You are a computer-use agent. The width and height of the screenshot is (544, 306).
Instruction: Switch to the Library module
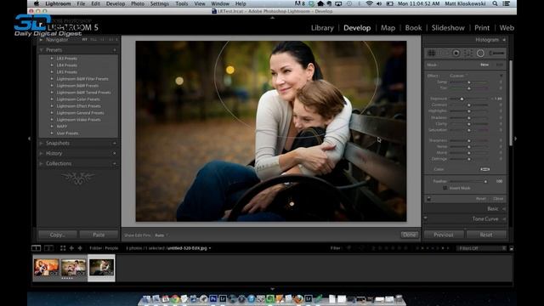(322, 28)
